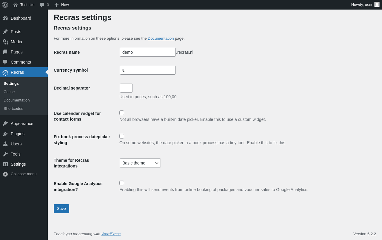Image resolution: width=382 pixels, height=240 pixels.
Task: Click the plus icon for New content
Action: (56, 5)
